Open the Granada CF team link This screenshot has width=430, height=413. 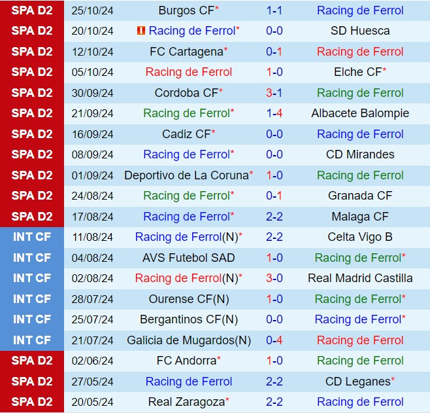(x=360, y=196)
